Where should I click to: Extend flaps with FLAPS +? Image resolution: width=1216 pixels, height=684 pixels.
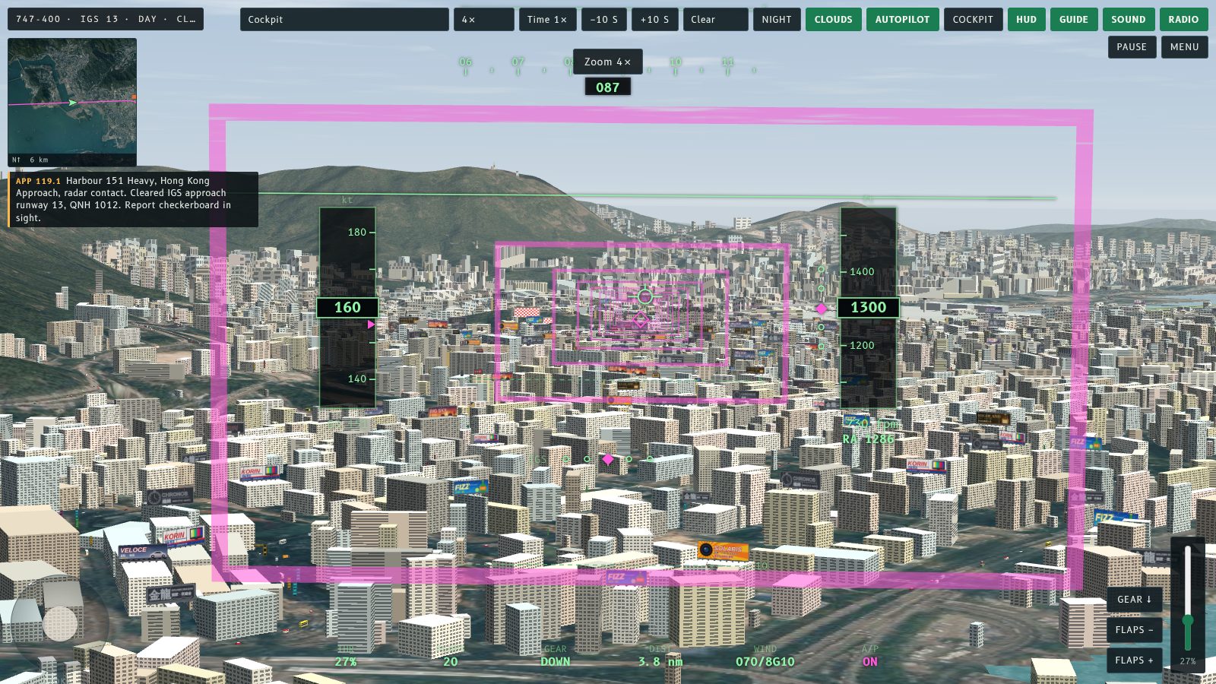[x=1134, y=660]
